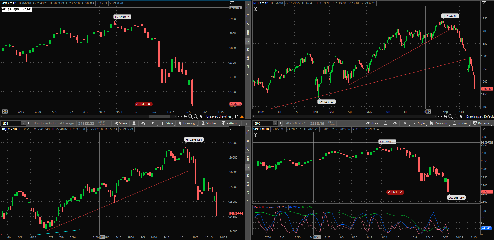The width and height of the screenshot is (494, 240).
Task: Open chart settings icon on RUT 1Y chart header
Action: tap(484, 3)
